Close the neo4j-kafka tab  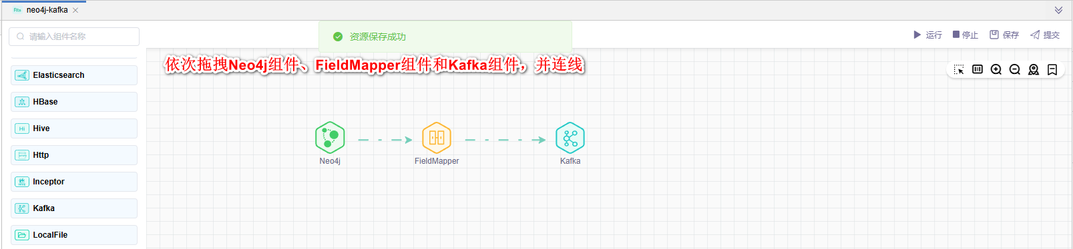(75, 10)
